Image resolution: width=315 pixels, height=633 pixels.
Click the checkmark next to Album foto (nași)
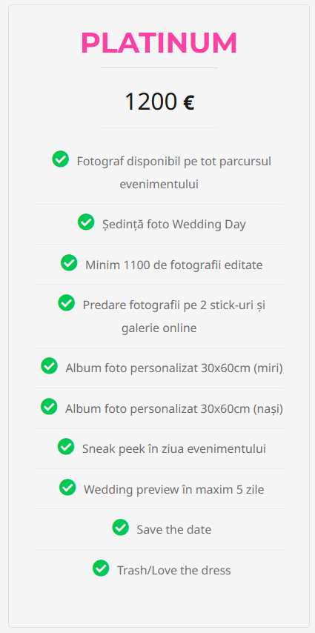[49, 406]
